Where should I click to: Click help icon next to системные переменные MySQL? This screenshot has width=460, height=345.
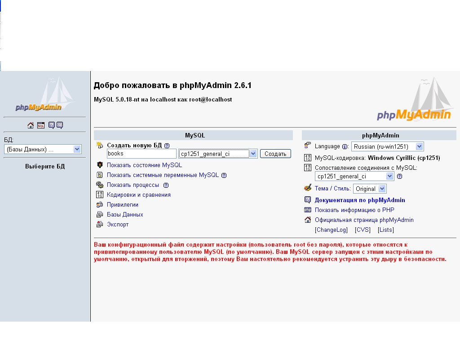click(x=224, y=176)
